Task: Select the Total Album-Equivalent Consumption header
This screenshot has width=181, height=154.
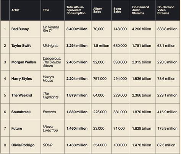Action: (76, 10)
